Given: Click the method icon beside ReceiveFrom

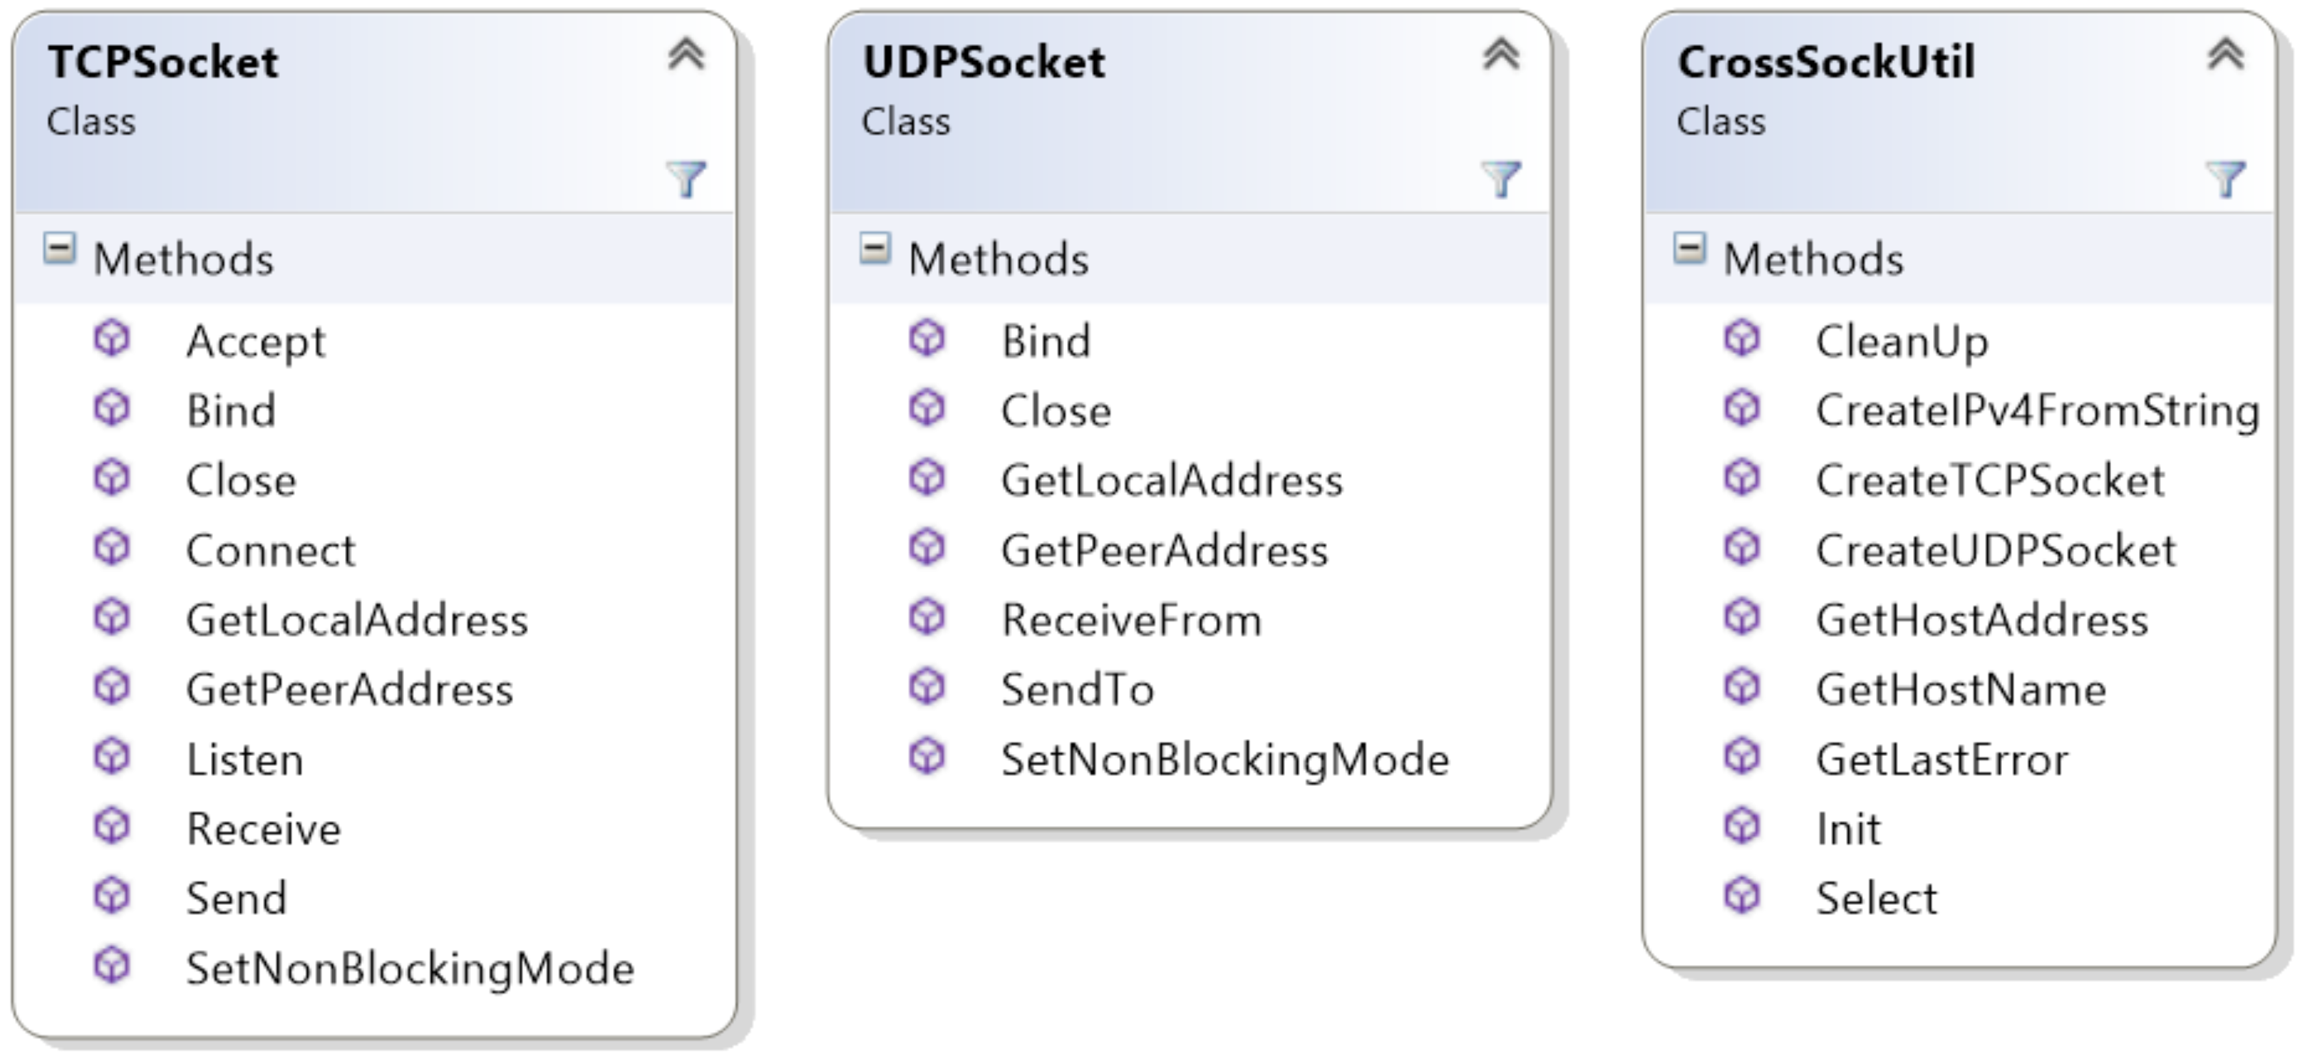Looking at the screenshot, I should (927, 618).
